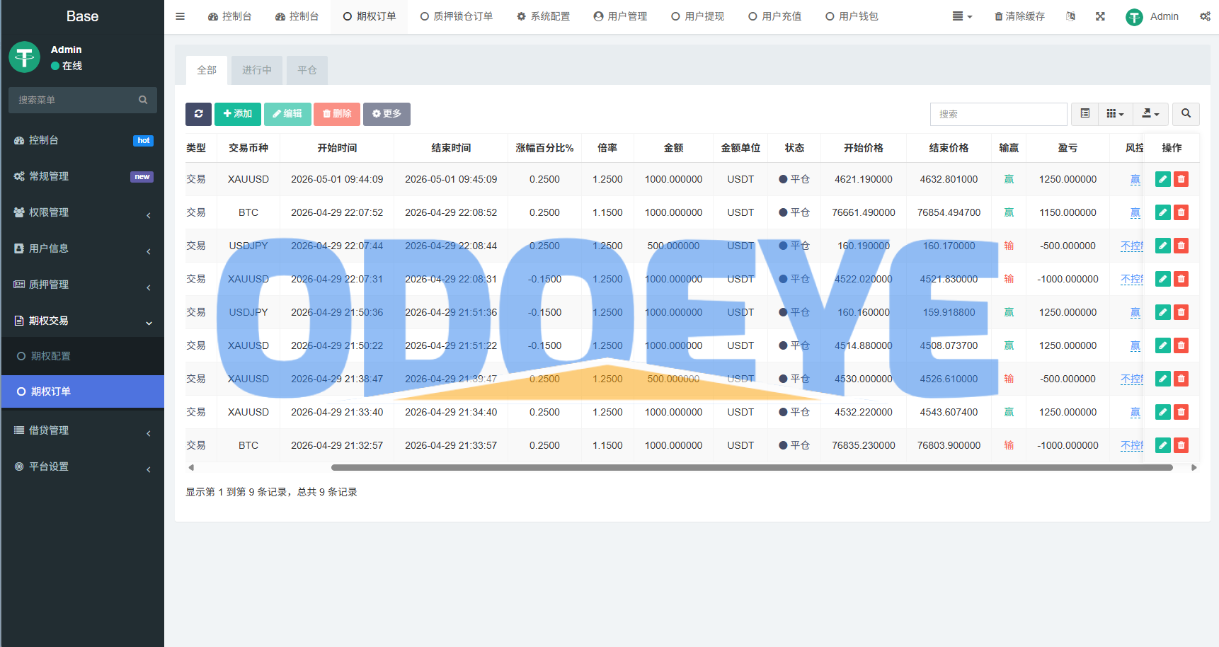Viewport: 1219px width, 647px height.
Task: Toggle fullscreen mode icon
Action: [x=1100, y=16]
